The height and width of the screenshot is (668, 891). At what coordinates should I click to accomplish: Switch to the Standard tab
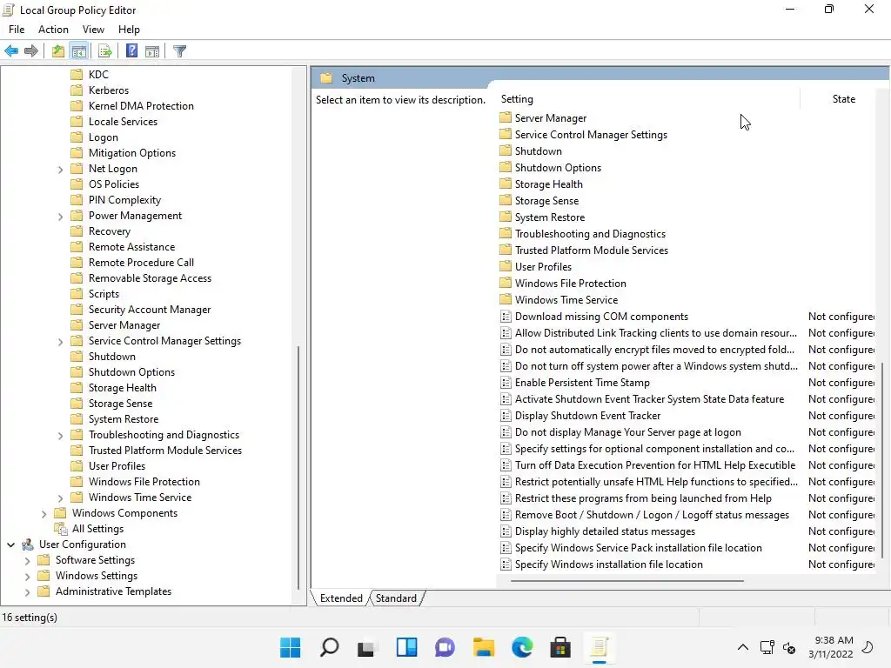(x=396, y=598)
